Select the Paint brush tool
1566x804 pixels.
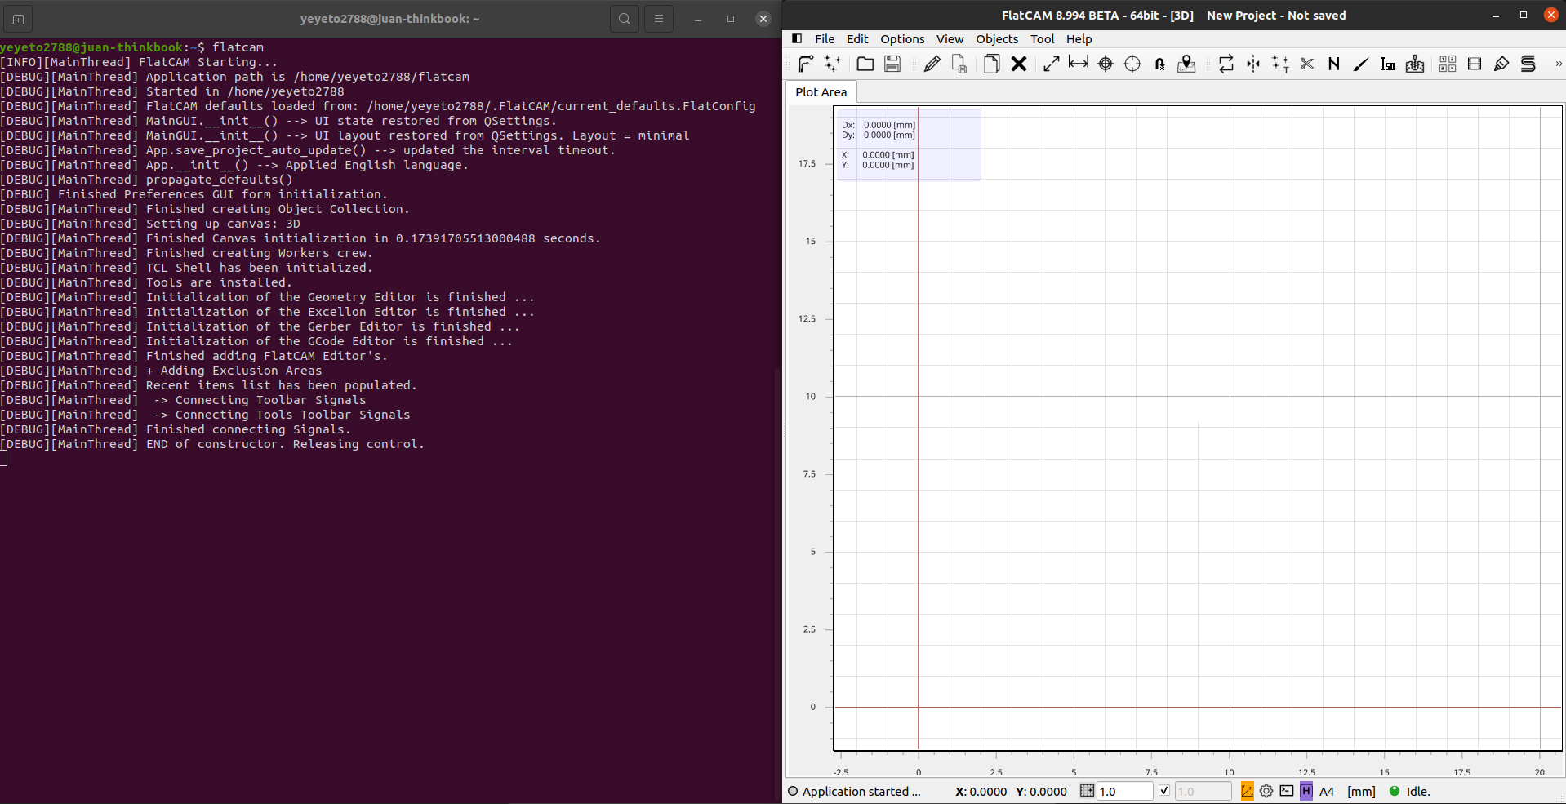[1361, 64]
